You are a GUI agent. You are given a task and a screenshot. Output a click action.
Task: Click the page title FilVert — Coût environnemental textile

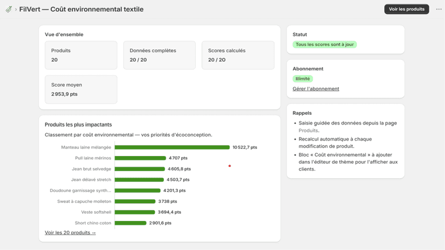coord(81,9)
